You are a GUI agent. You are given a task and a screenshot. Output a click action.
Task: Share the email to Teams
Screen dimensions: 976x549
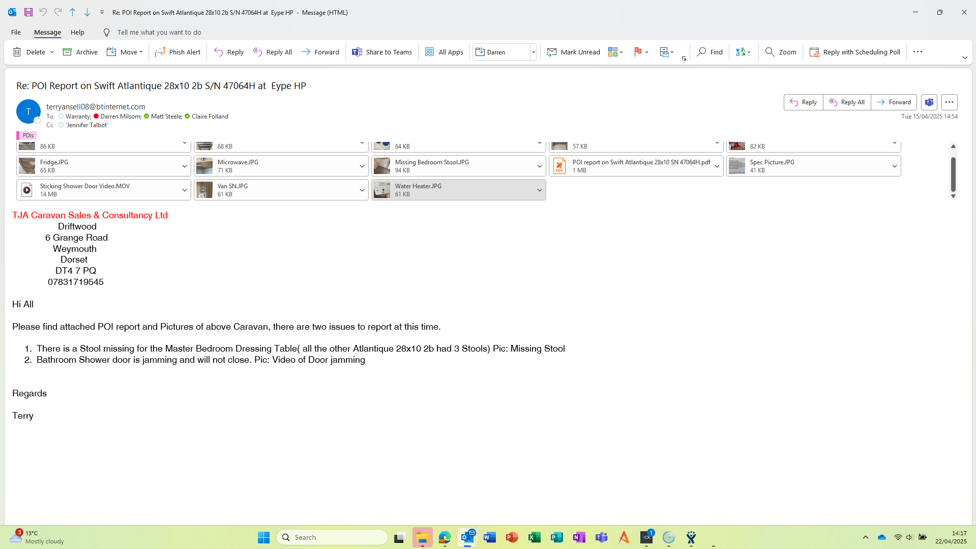[x=381, y=52]
